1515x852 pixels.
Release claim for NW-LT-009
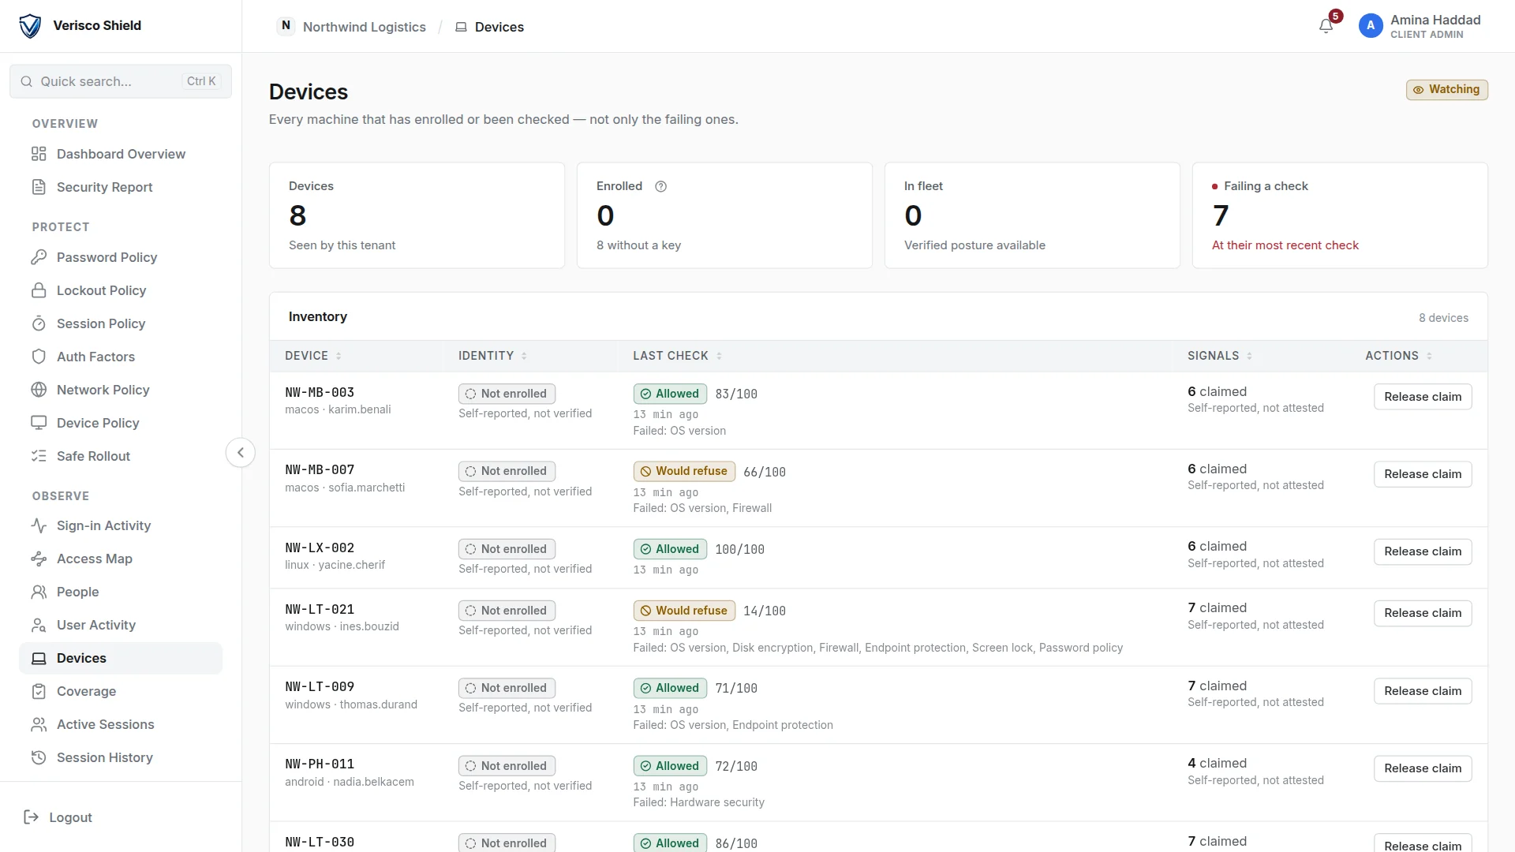[x=1423, y=691]
